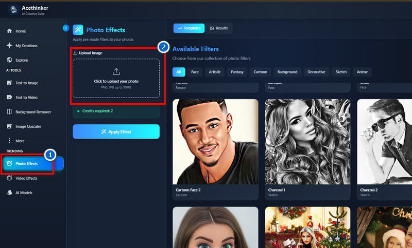
Task: Open Video Effects from the sidebar
Action: [x=26, y=178]
